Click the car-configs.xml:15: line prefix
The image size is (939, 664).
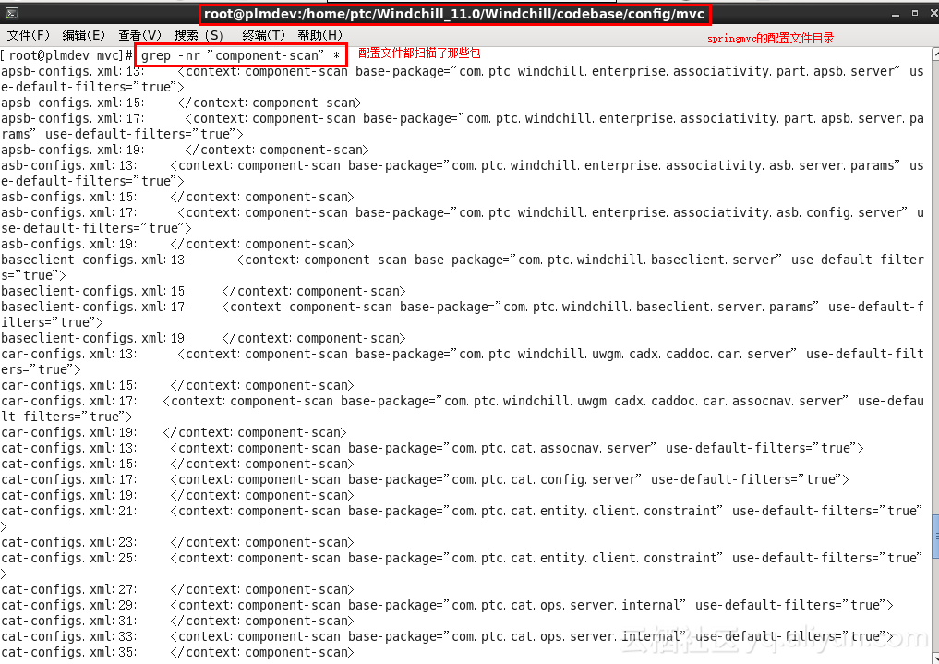coord(69,385)
